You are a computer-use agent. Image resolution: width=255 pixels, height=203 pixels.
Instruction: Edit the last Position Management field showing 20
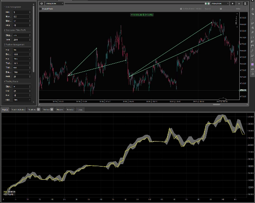click(x=22, y=76)
